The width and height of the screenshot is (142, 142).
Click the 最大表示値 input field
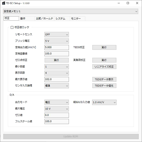tap(57, 79)
